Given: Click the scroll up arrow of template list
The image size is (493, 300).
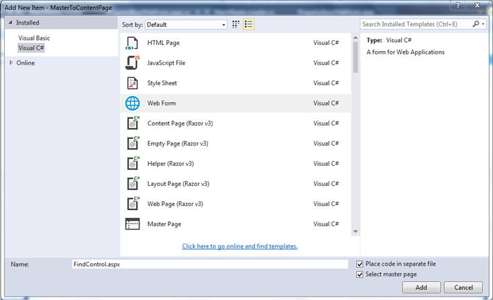Looking at the screenshot, I should pyautogui.click(x=355, y=38).
